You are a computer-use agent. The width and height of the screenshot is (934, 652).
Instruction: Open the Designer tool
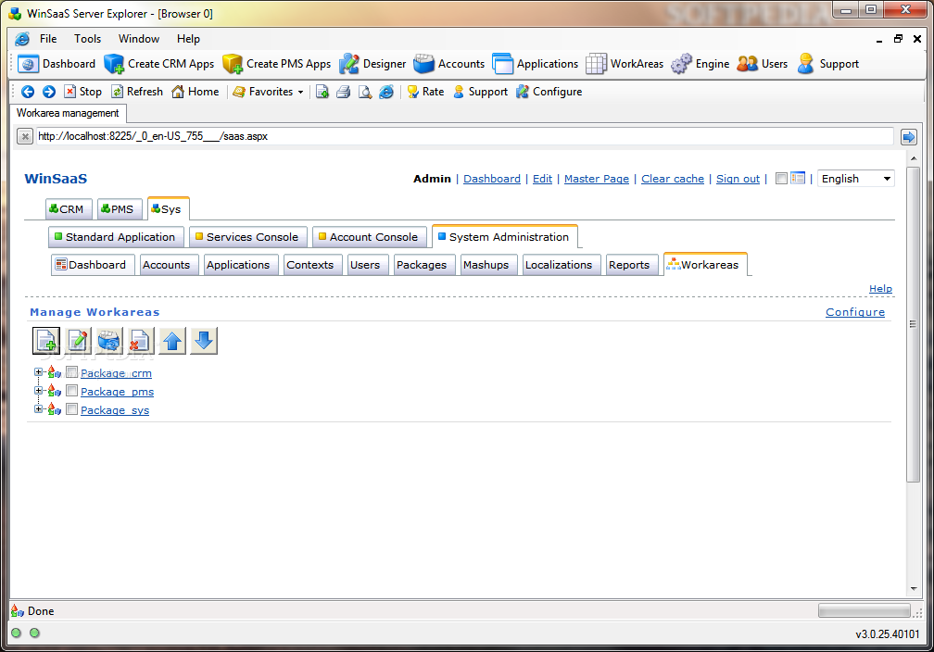pos(372,64)
